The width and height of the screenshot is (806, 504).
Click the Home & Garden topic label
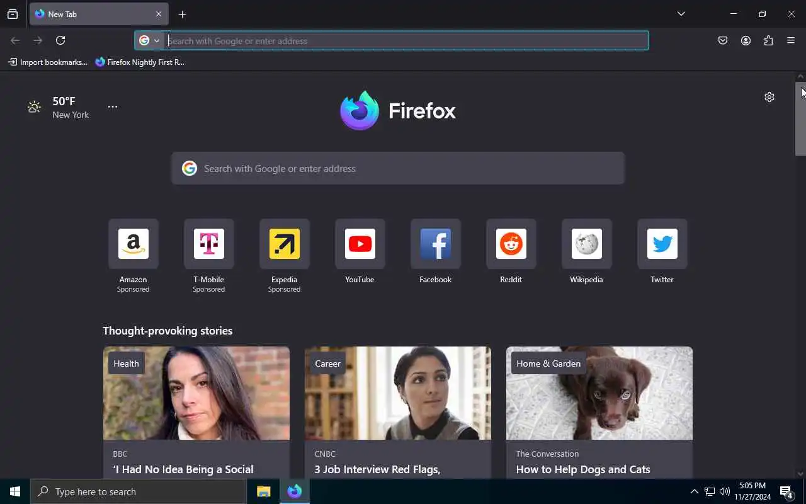pos(548,363)
